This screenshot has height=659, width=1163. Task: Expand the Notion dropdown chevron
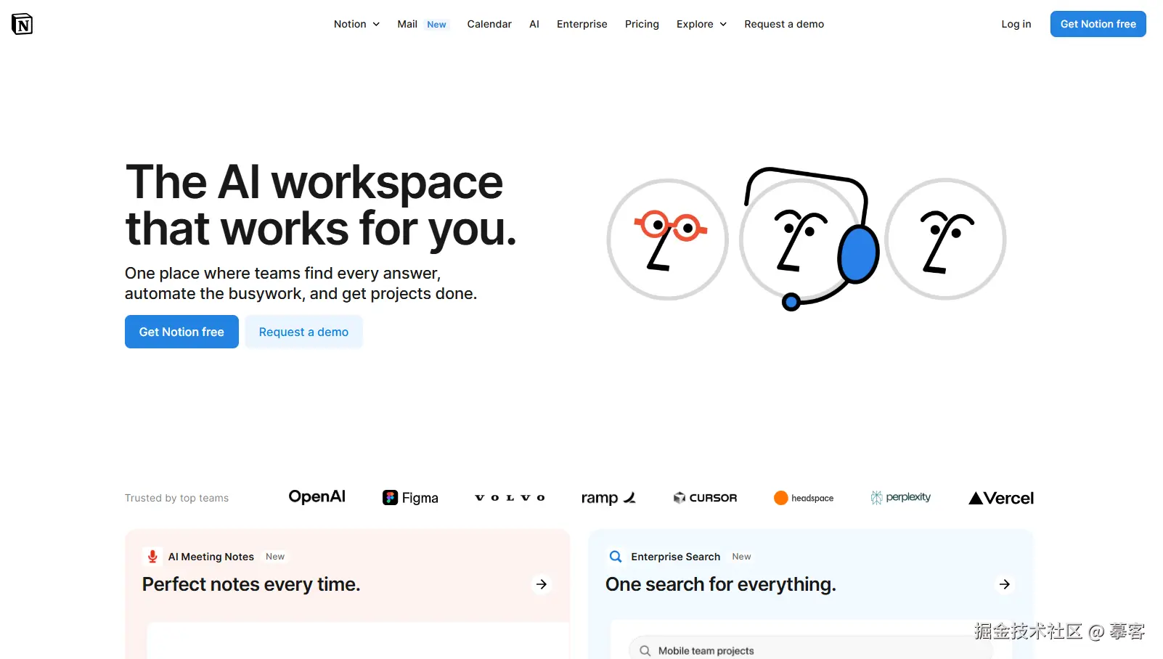click(x=376, y=25)
